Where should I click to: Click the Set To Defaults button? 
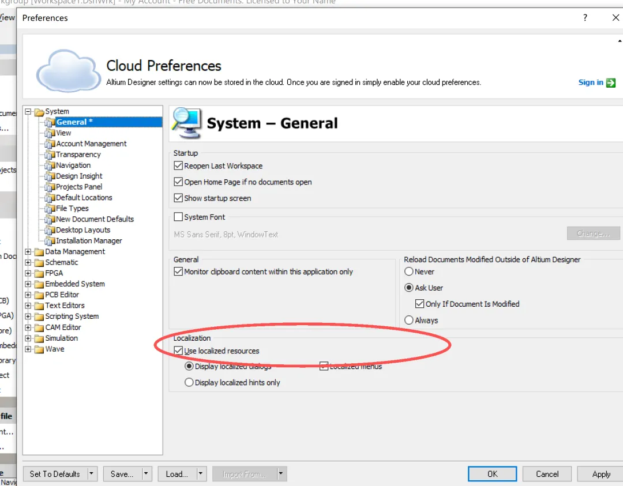(55, 474)
